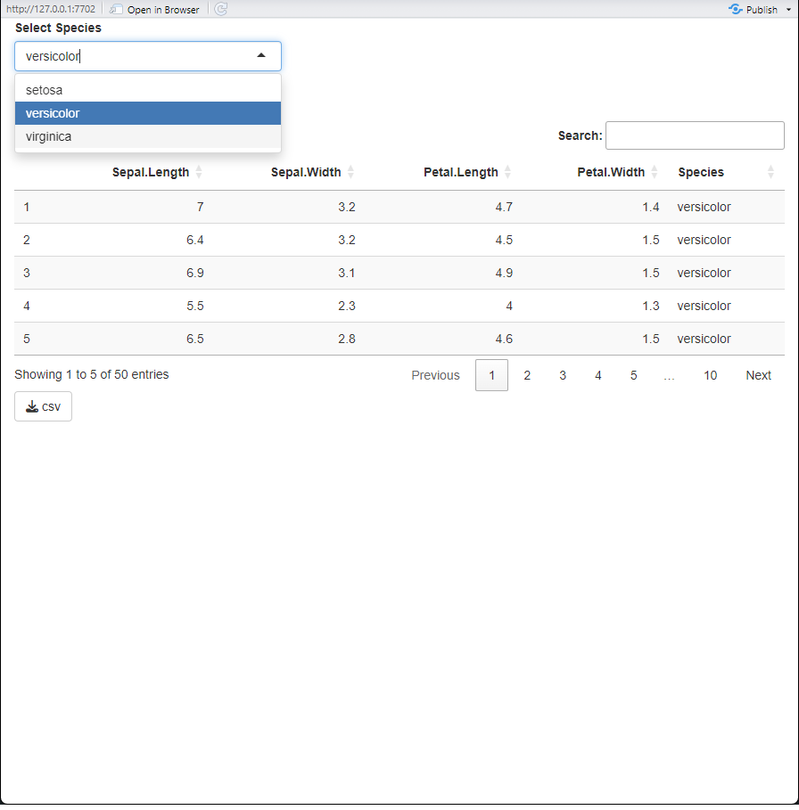The width and height of the screenshot is (799, 810).
Task: Click Sepal.Width value 3.1 in row 3
Action: click(347, 273)
